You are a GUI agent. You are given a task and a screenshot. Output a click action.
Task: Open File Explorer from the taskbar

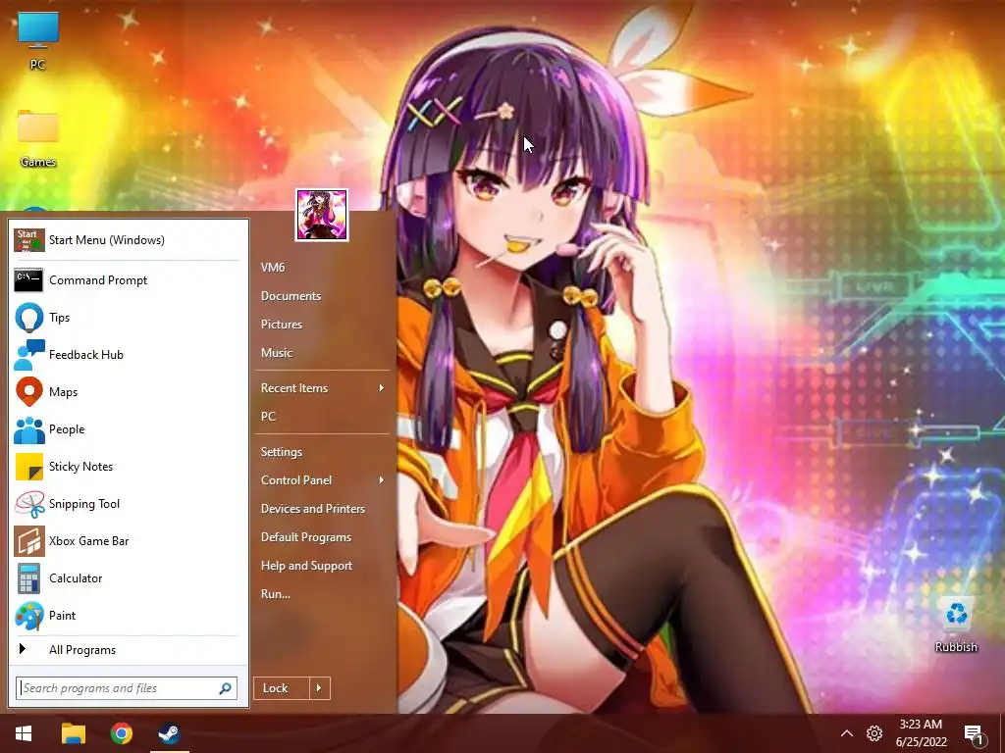coord(73,733)
